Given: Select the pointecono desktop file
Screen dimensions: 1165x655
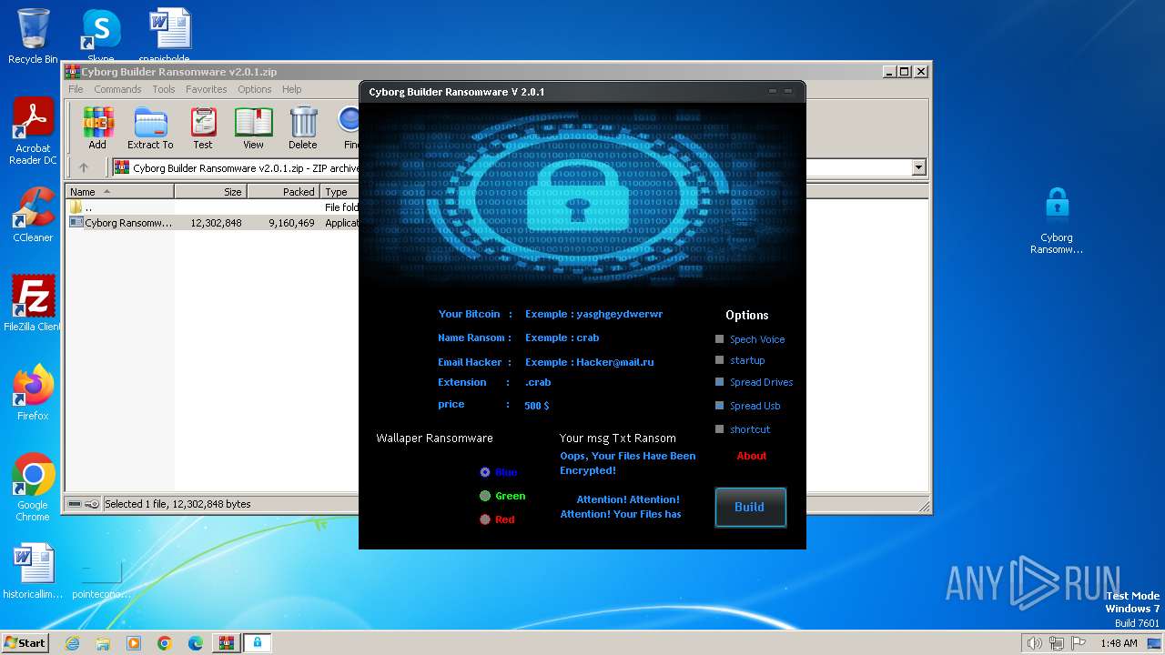Looking at the screenshot, I should point(101,579).
